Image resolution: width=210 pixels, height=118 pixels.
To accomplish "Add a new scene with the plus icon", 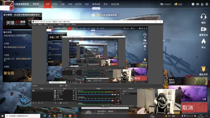I will tap(33, 103).
